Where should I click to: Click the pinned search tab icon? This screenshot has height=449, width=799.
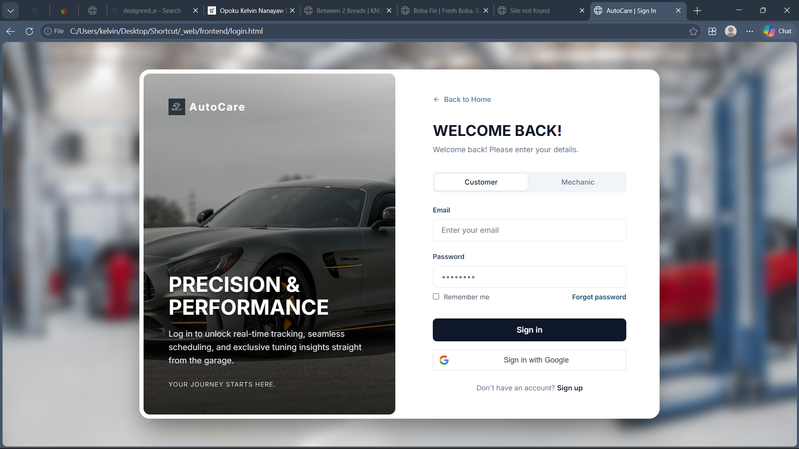click(x=35, y=11)
